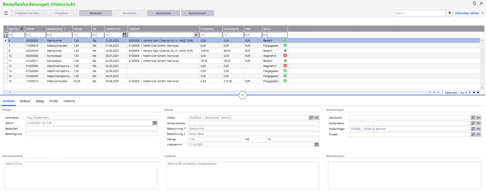Open Kostenträger ellipsis lookup button
The height and width of the screenshot is (192, 486).
pyautogui.click(x=478, y=129)
